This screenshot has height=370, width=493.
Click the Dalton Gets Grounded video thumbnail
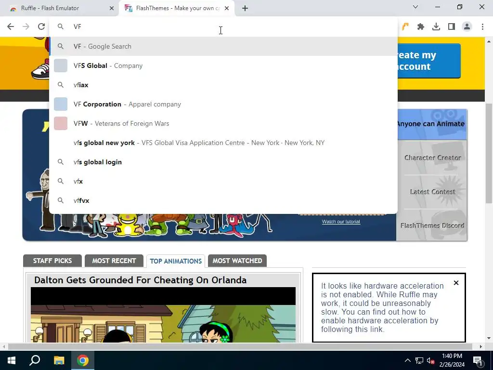163,315
